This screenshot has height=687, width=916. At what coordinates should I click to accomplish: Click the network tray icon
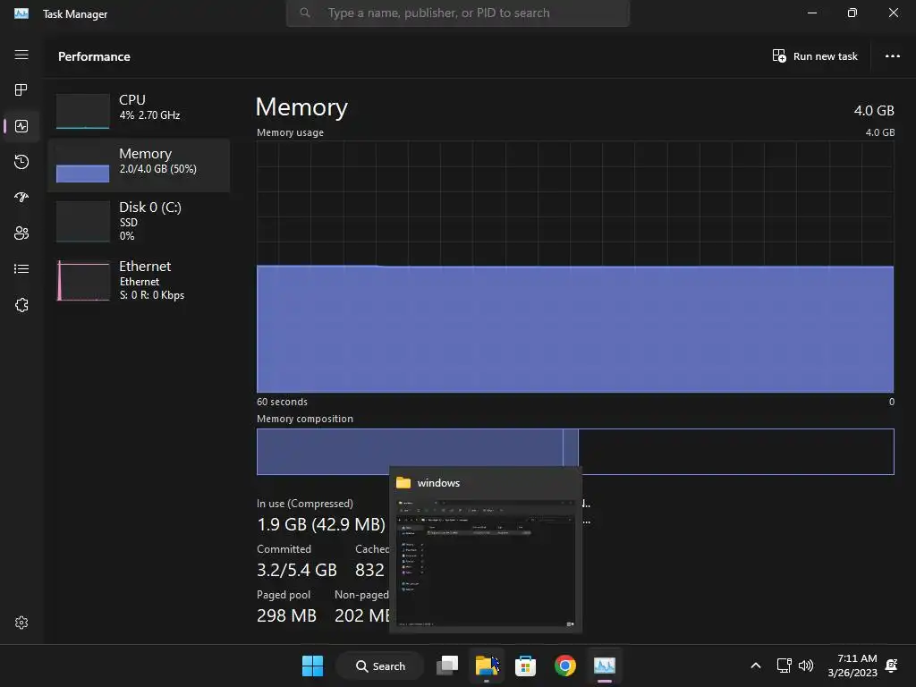point(784,666)
